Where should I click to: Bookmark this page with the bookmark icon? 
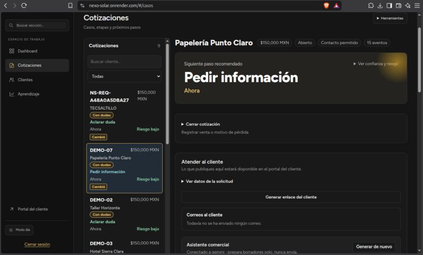click(x=70, y=5)
